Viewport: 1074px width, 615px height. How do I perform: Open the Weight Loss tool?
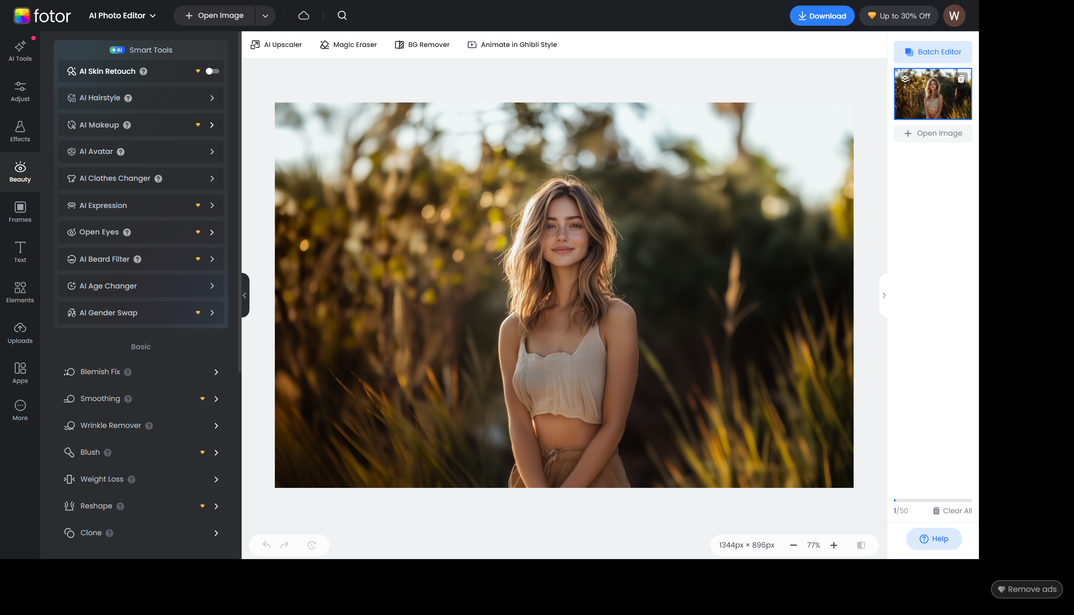141,479
